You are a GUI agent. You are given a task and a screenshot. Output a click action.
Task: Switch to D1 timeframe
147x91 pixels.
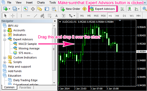[x=124, y=16]
